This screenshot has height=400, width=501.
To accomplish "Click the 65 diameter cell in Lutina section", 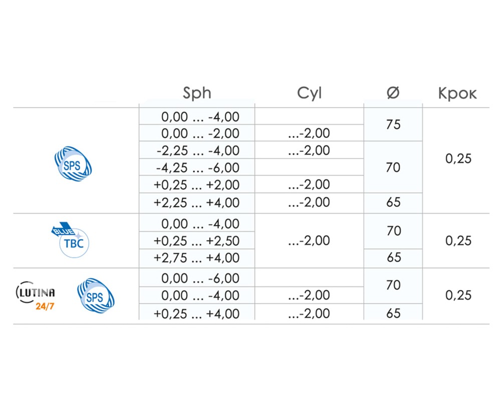I will pos(393,312).
